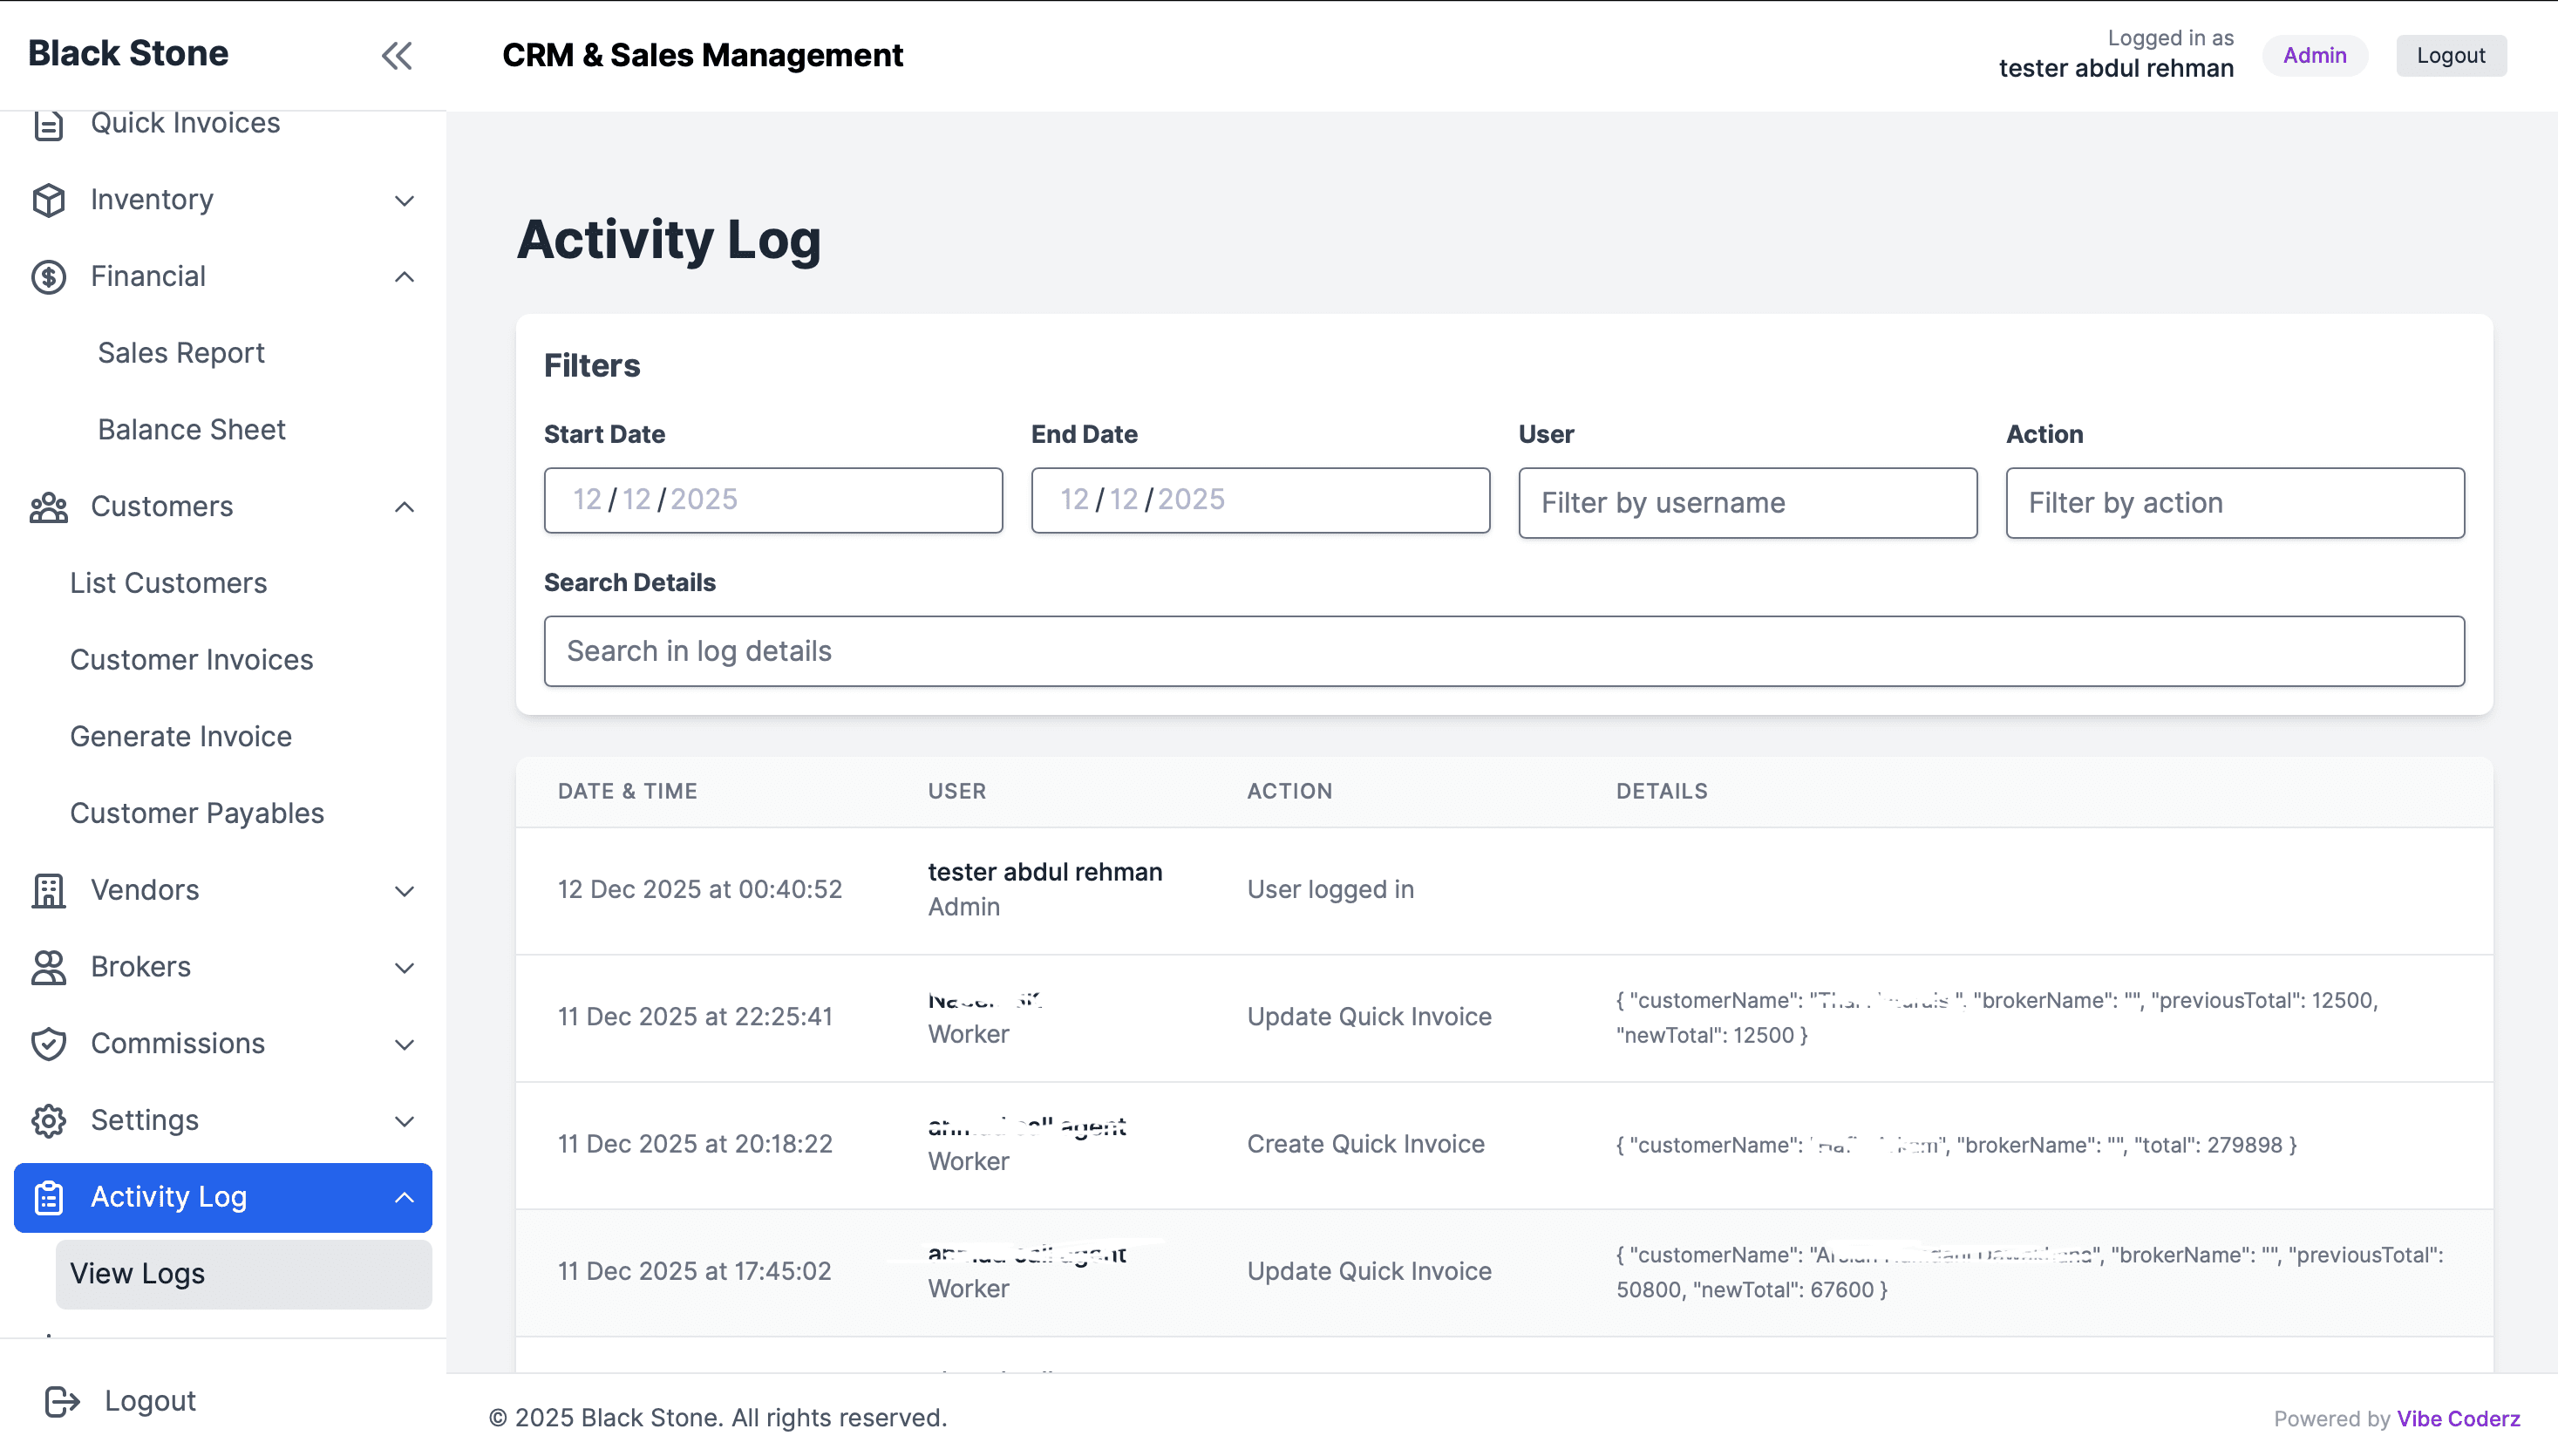This screenshot has height=1456, width=2558.
Task: Expand the Settings section chevron
Action: pos(404,1121)
